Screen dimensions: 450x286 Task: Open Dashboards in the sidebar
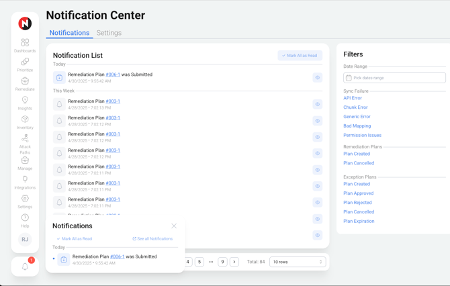click(x=25, y=45)
